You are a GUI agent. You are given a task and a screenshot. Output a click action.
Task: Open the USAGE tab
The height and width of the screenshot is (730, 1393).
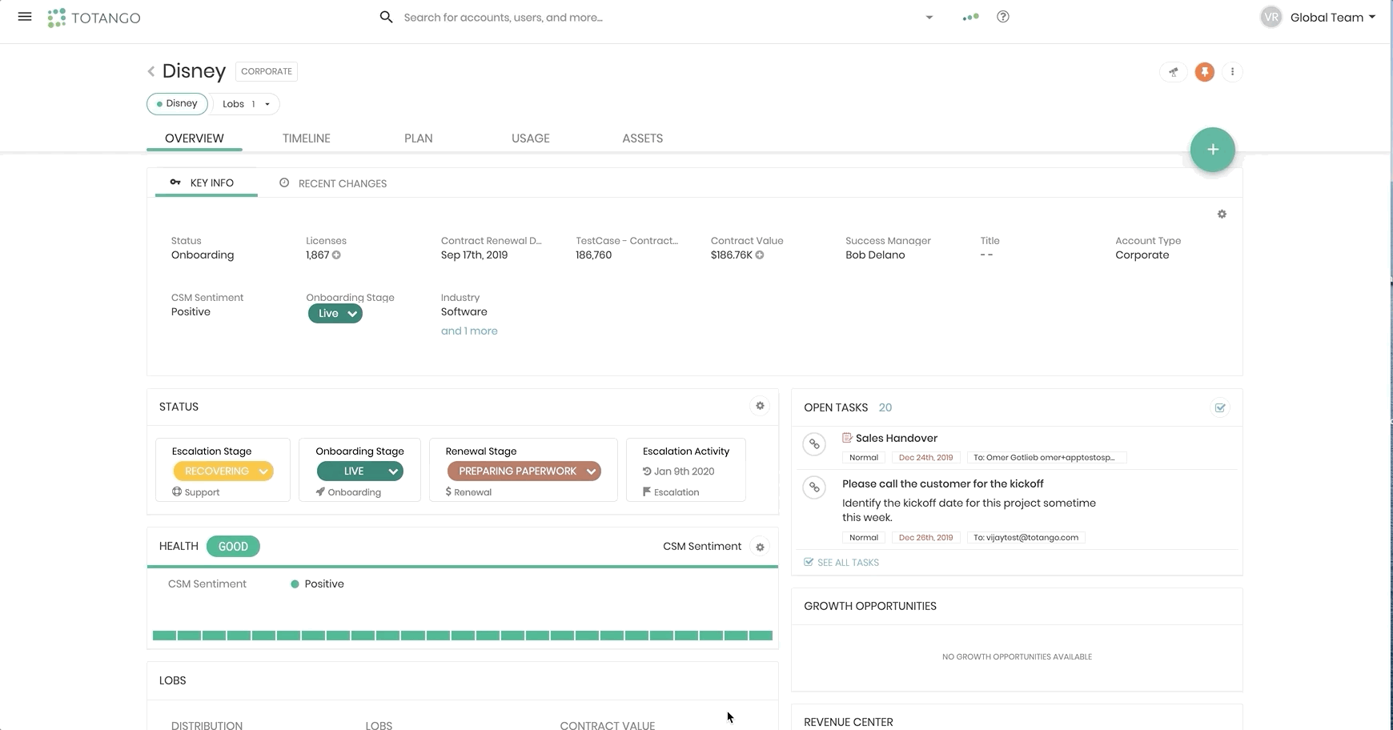click(530, 138)
